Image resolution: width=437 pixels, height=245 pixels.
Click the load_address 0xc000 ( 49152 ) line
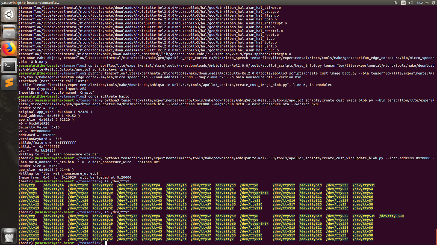(49, 116)
